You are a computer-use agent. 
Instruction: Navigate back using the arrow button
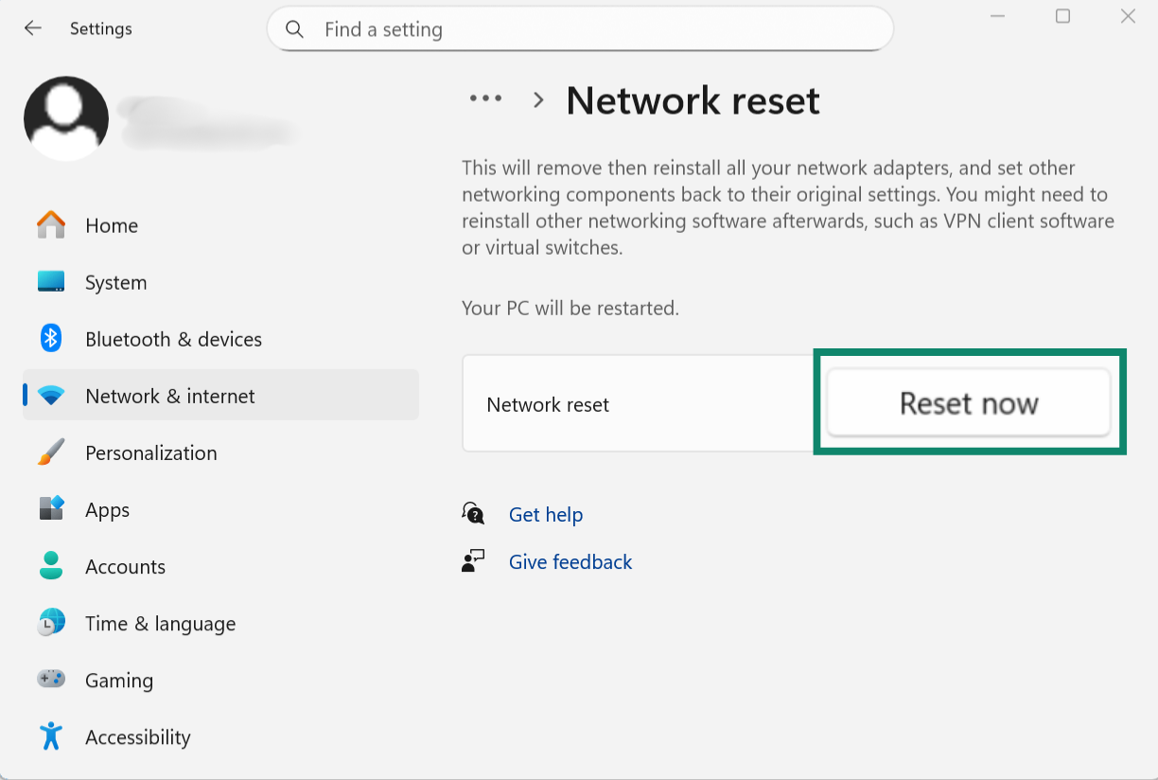coord(32,27)
